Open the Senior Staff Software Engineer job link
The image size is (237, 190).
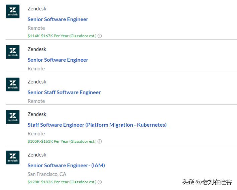tap(64, 92)
